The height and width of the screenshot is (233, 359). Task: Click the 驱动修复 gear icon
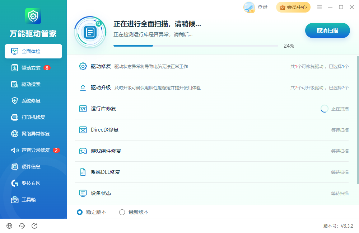point(83,67)
